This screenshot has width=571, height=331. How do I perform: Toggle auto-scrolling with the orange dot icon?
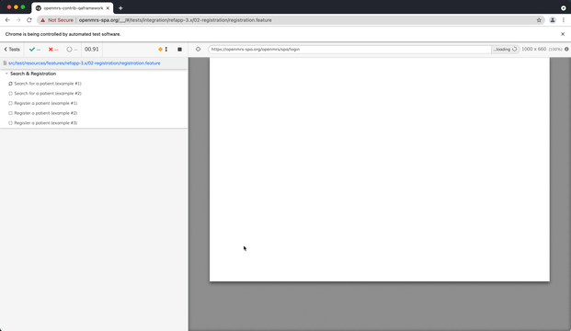coord(163,49)
